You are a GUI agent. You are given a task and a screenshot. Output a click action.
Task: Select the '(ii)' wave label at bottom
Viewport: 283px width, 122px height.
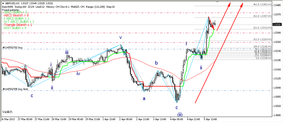180,114
